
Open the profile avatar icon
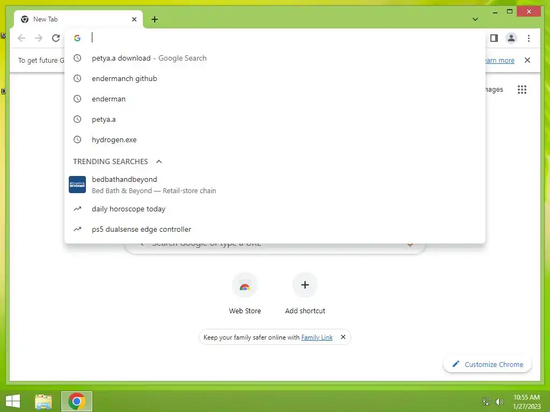[511, 38]
